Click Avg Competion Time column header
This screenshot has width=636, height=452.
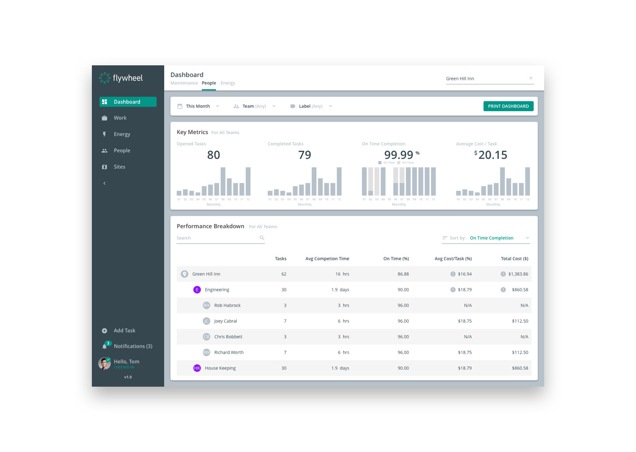click(327, 259)
